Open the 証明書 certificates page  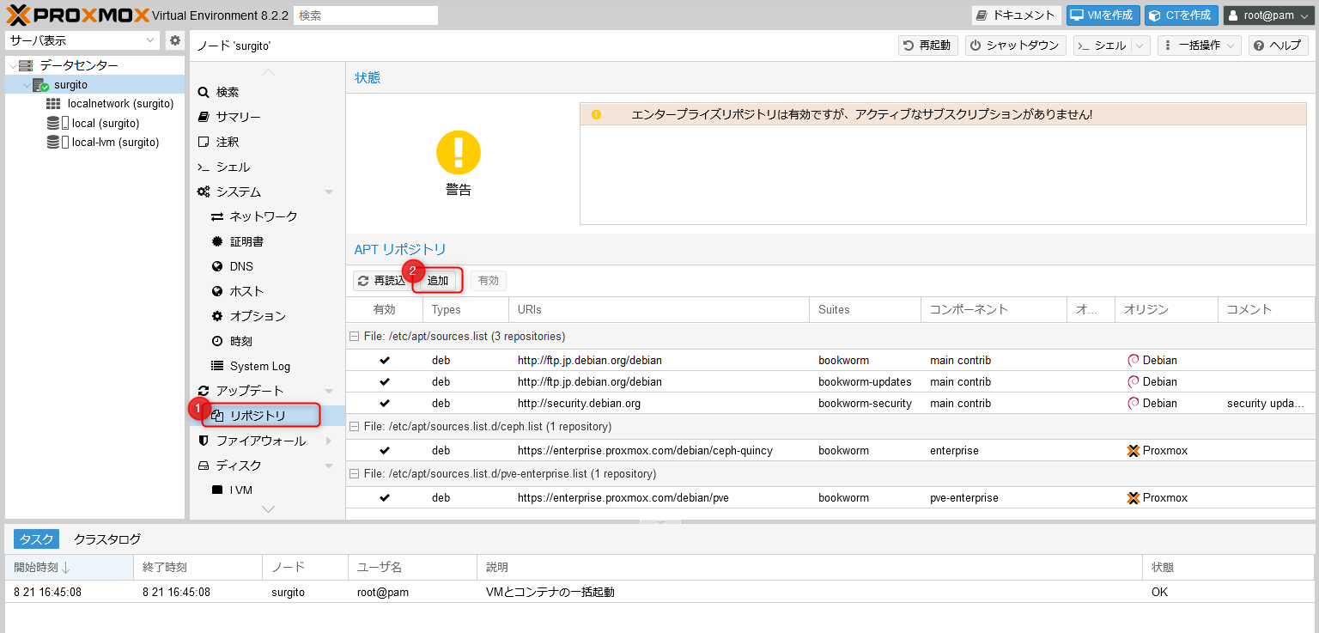246,242
